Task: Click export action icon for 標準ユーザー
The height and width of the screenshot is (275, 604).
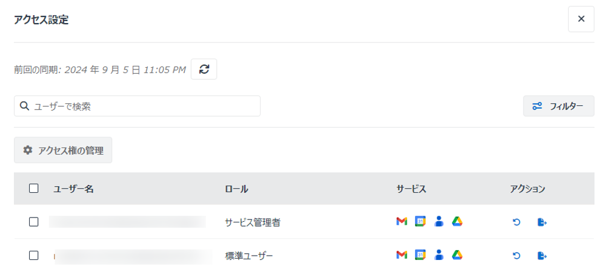Action: coord(542,256)
